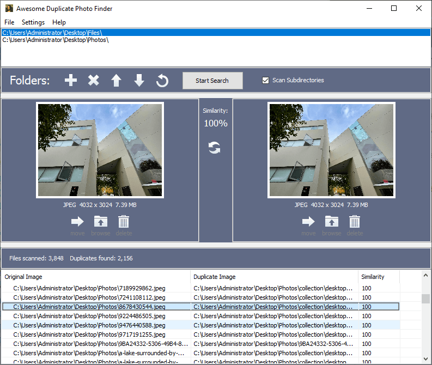Delete the right duplicate image
This screenshot has height=365, width=432.
[355, 222]
